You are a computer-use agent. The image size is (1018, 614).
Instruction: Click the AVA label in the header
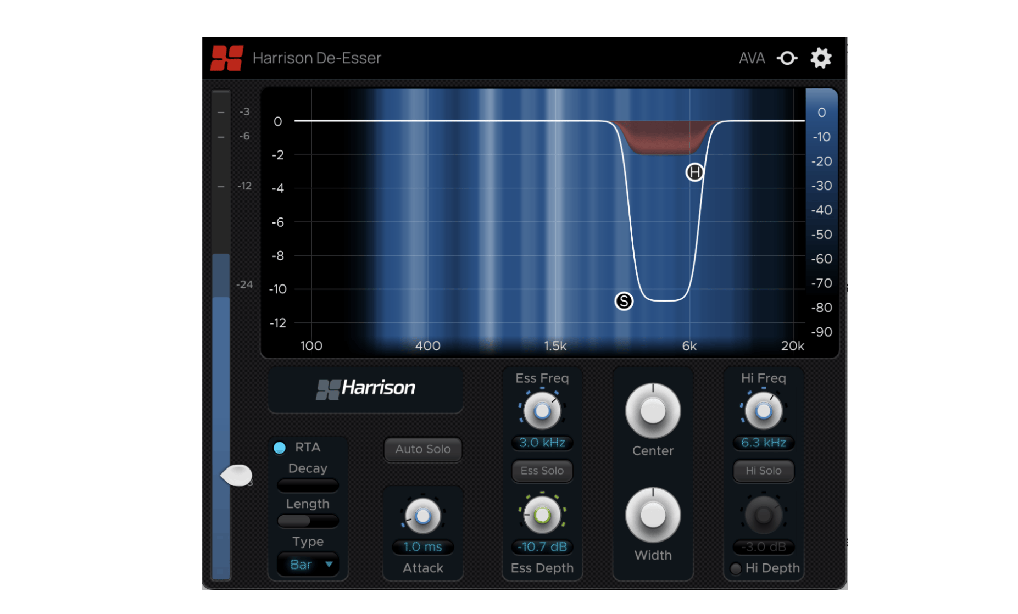pyautogui.click(x=752, y=58)
